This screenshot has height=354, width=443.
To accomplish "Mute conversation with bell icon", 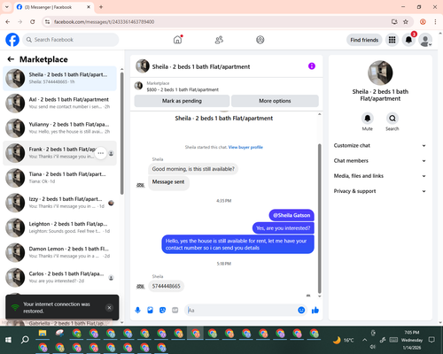I will point(368,119).
